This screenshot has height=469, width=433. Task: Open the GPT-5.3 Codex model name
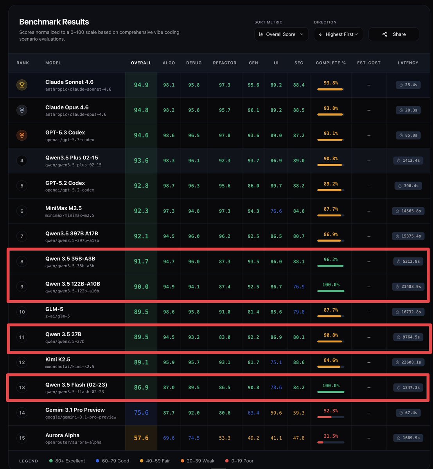click(x=65, y=132)
